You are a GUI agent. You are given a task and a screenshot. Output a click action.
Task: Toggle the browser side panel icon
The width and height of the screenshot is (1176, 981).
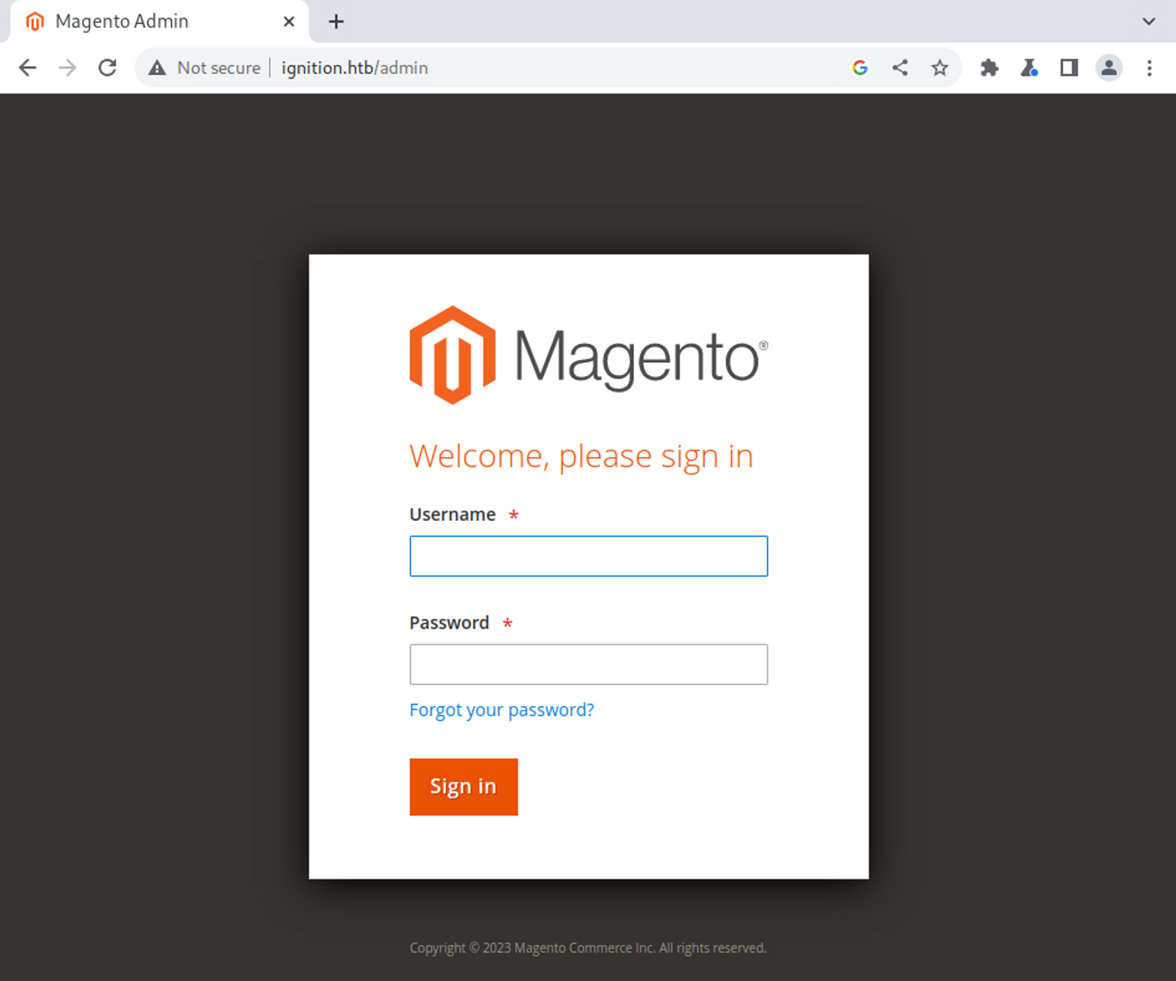coord(1069,68)
